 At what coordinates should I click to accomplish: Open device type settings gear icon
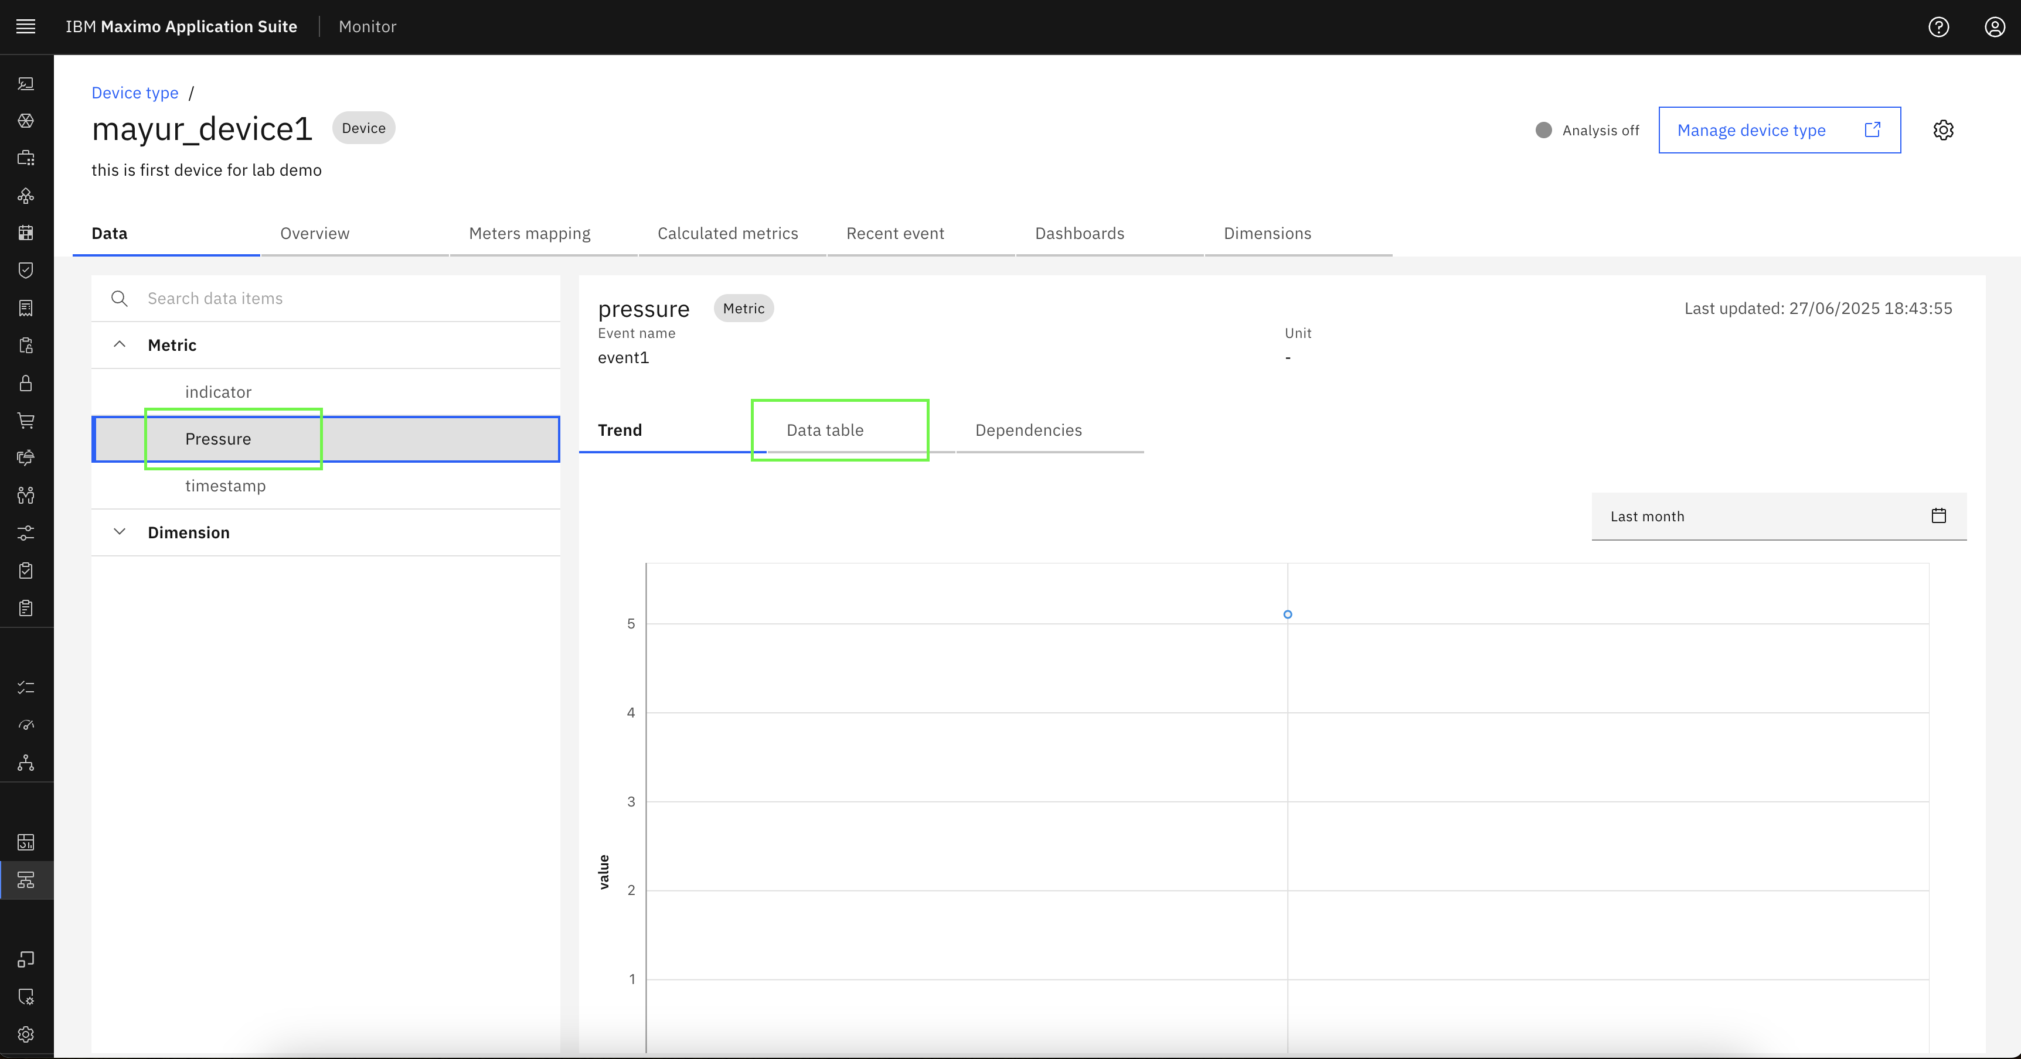[x=1943, y=130]
